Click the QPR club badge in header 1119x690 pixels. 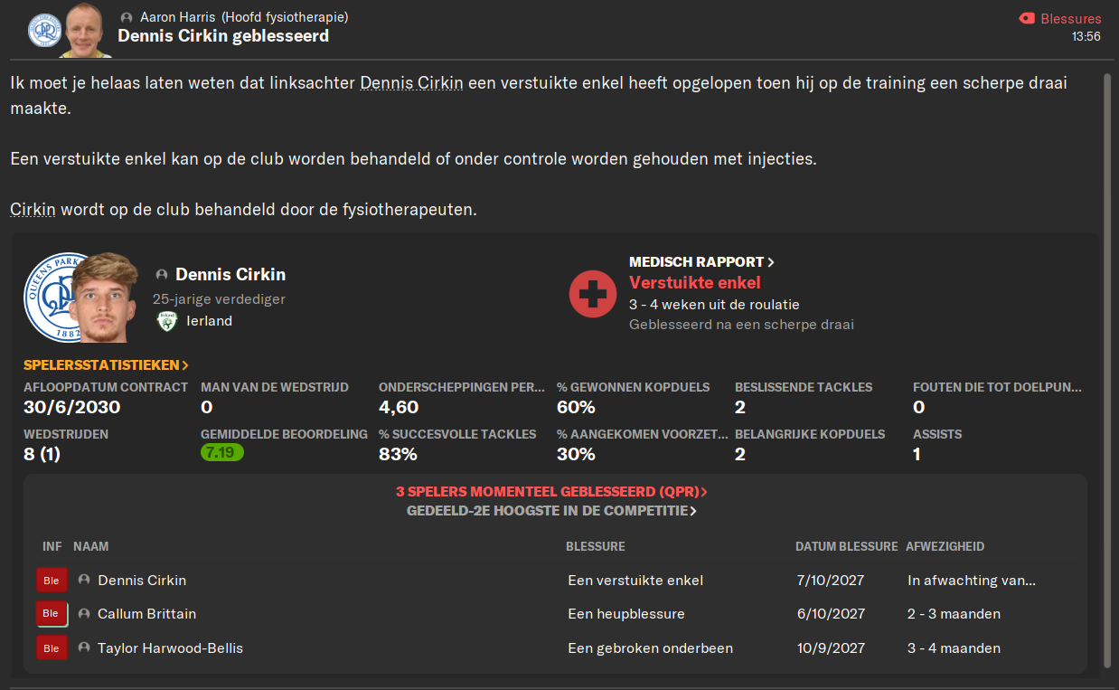44,30
